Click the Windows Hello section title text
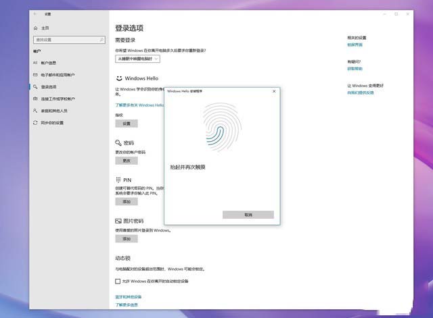The width and height of the screenshot is (433, 318). click(x=141, y=78)
